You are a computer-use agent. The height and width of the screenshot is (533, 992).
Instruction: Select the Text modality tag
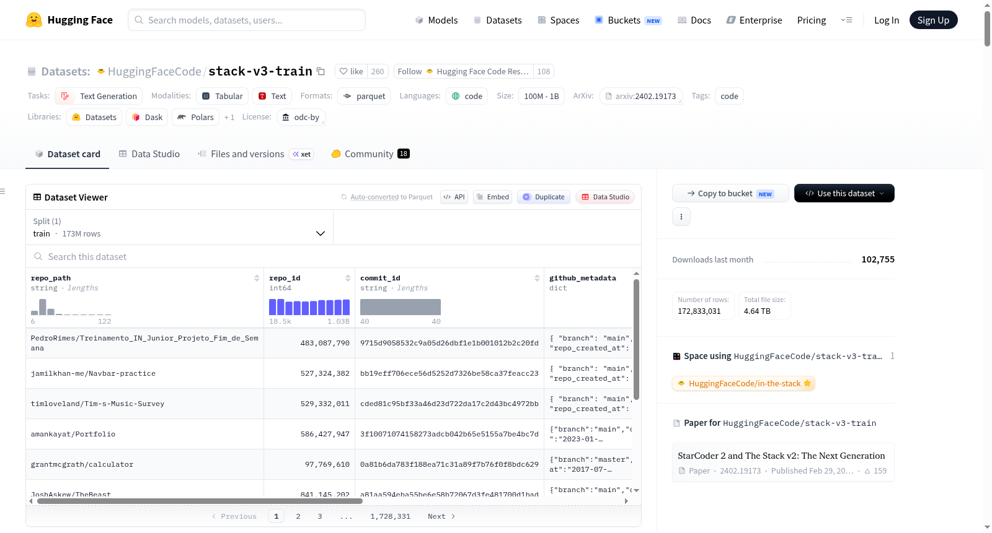(272, 96)
